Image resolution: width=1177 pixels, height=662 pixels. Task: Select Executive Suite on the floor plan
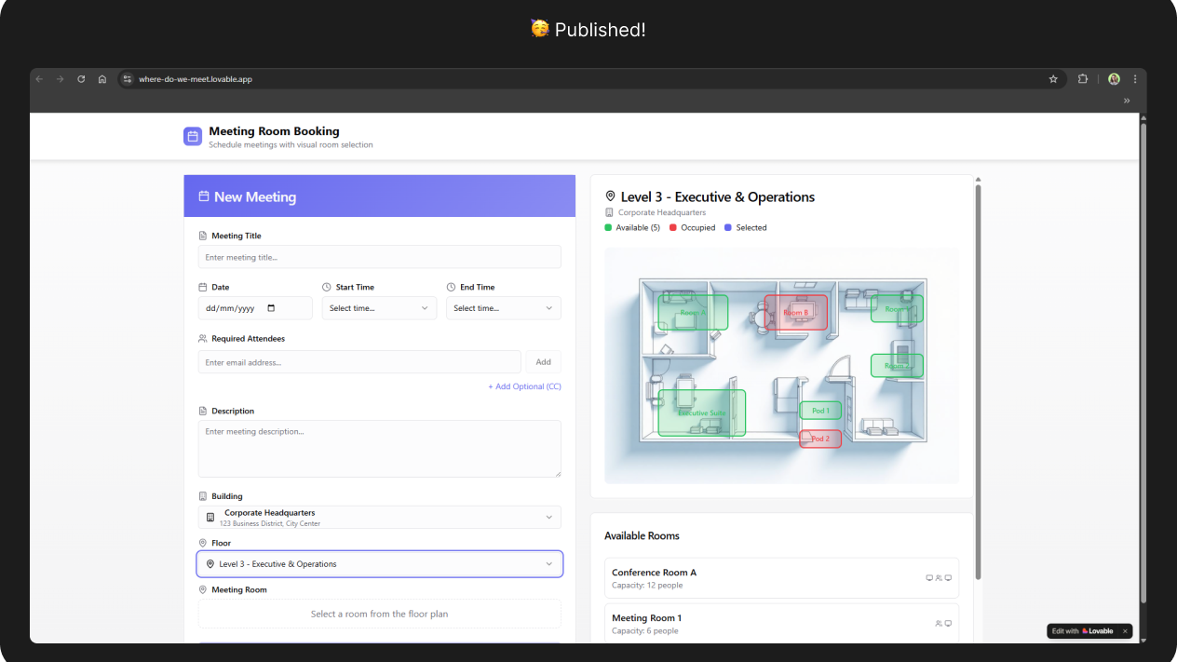point(702,412)
